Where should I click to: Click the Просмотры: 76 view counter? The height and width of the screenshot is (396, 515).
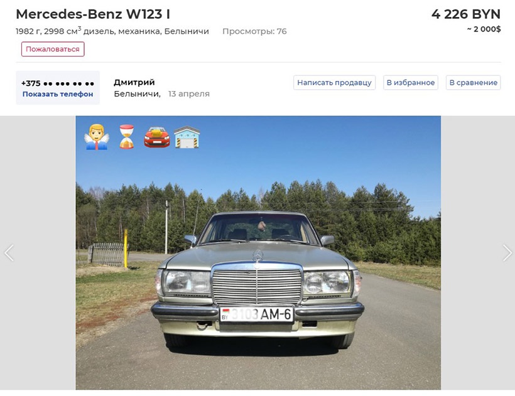point(254,31)
